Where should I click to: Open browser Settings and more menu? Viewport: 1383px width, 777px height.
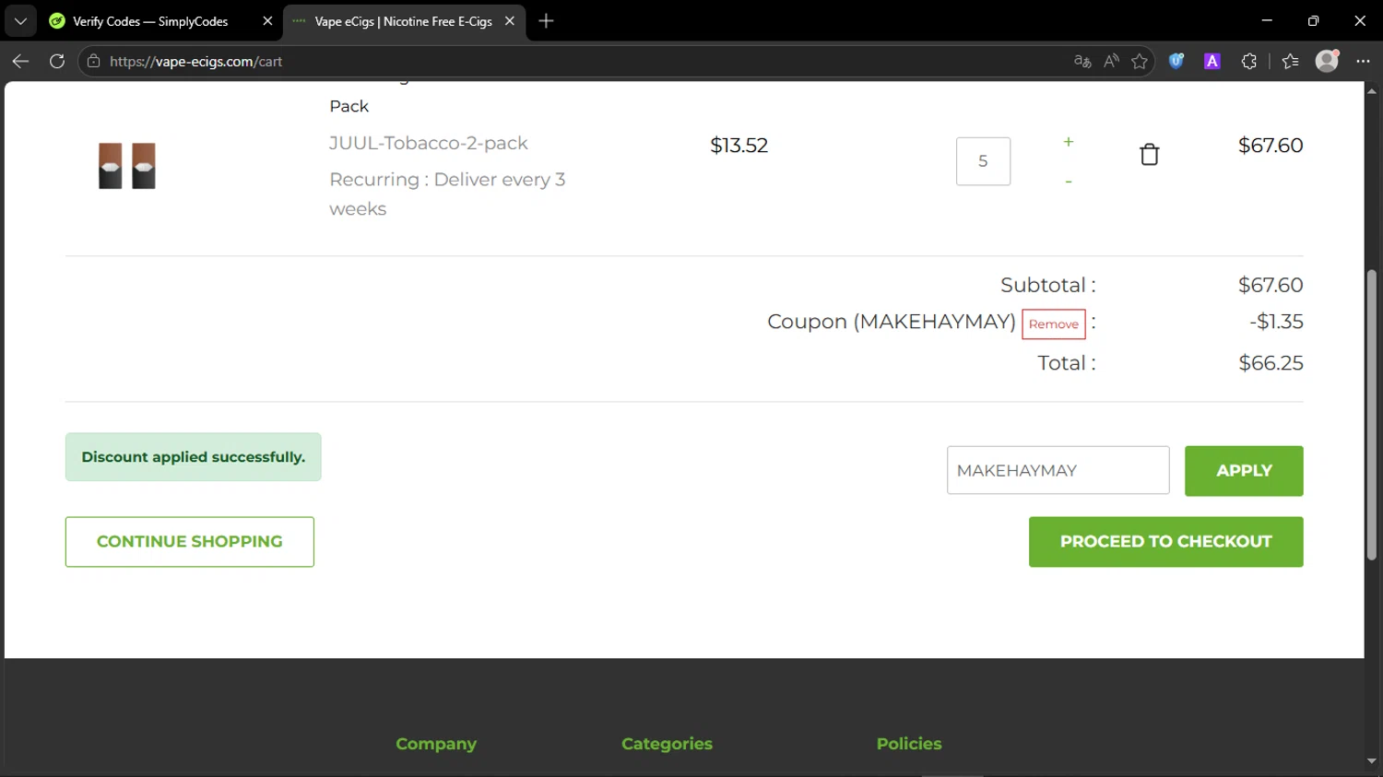(1363, 62)
